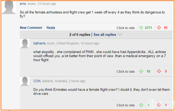Click bathams profile avatar
The height and width of the screenshot is (111, 175).
(25, 44)
